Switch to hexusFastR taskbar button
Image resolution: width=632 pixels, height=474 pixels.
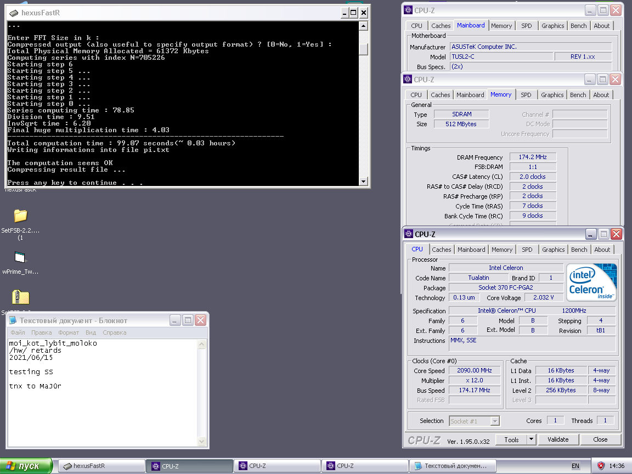tap(101, 466)
